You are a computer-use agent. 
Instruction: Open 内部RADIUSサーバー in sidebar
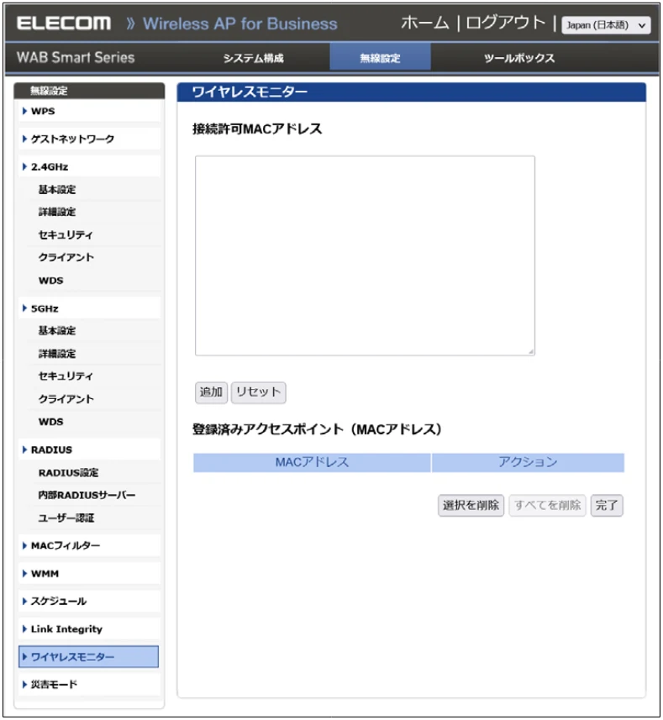(x=87, y=495)
